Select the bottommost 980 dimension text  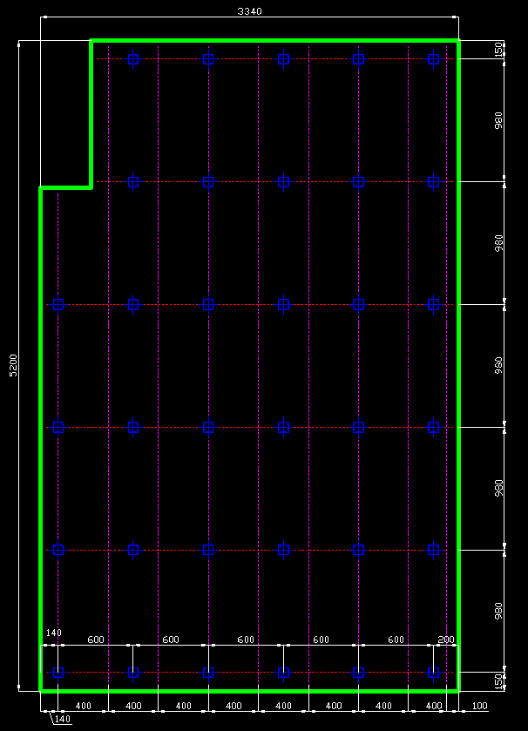498,611
